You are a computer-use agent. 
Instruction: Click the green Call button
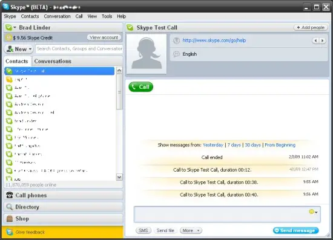coord(140,87)
